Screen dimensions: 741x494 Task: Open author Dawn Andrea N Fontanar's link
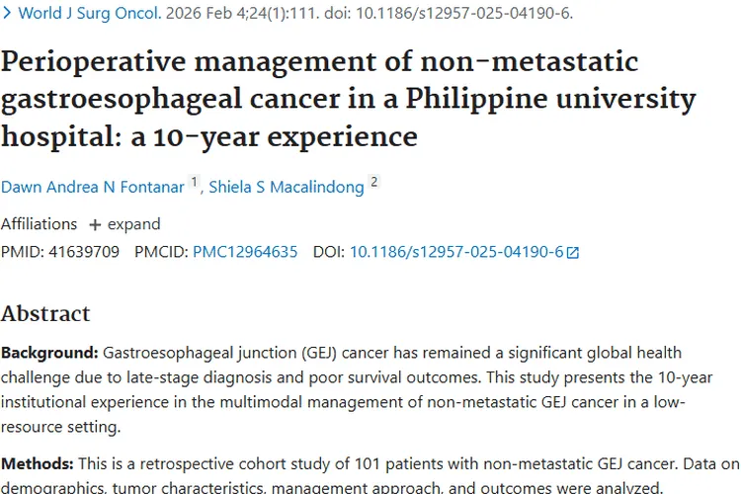point(92,187)
